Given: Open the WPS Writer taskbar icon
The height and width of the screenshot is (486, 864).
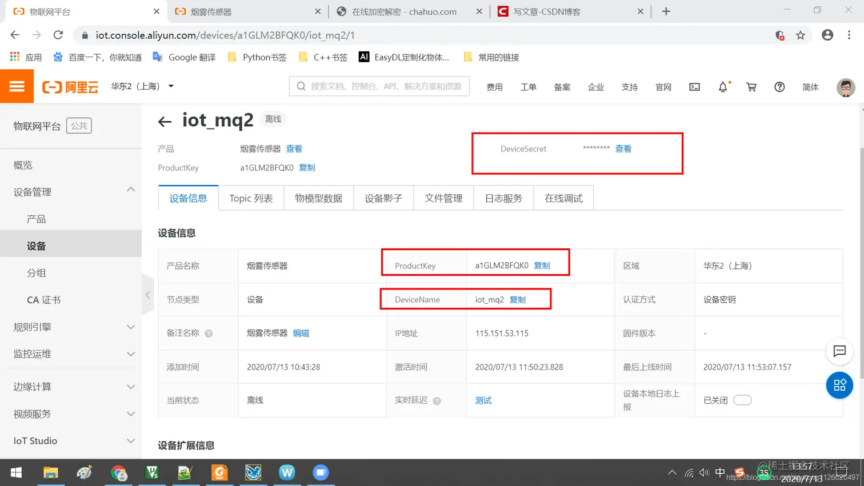Looking at the screenshot, I should point(287,473).
